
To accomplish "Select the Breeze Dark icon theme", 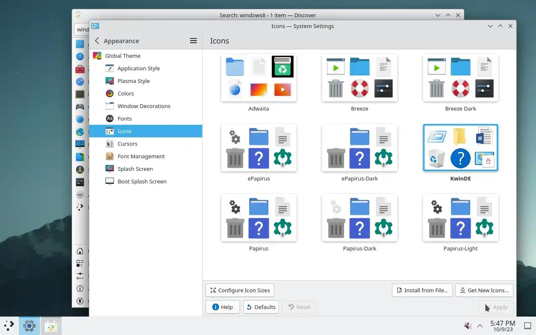I will pyautogui.click(x=461, y=78).
